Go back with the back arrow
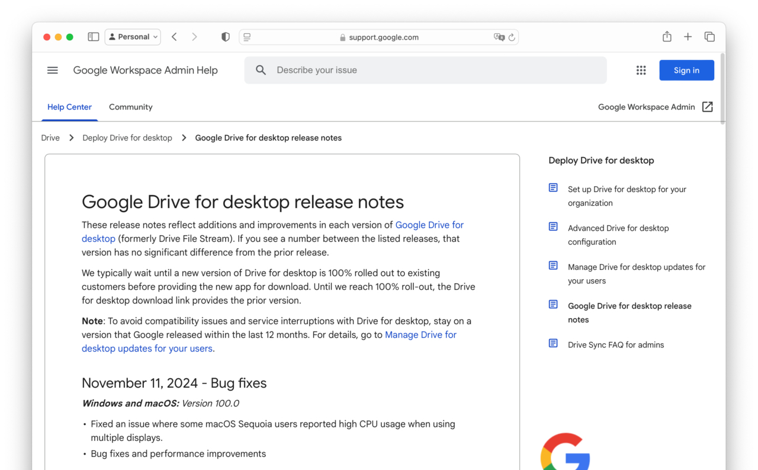 [x=174, y=37]
